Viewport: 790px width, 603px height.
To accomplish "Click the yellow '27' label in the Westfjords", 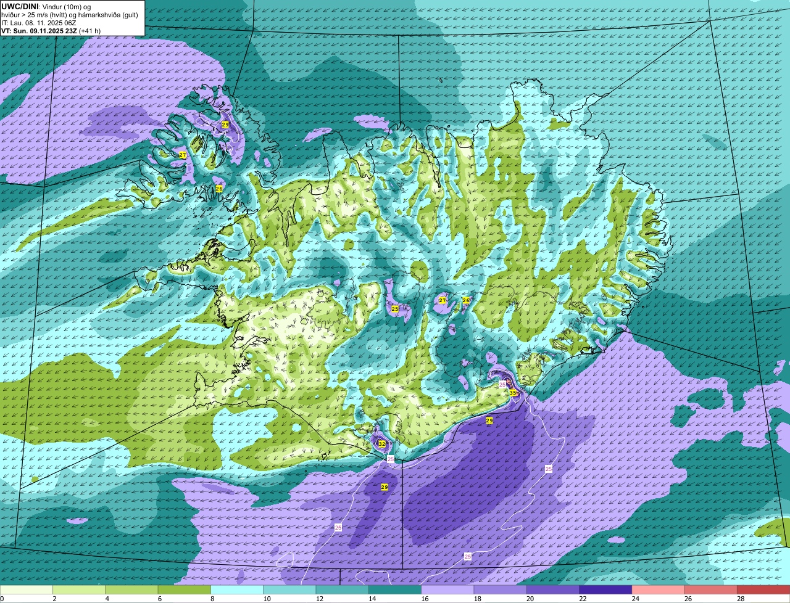I will pos(183,155).
